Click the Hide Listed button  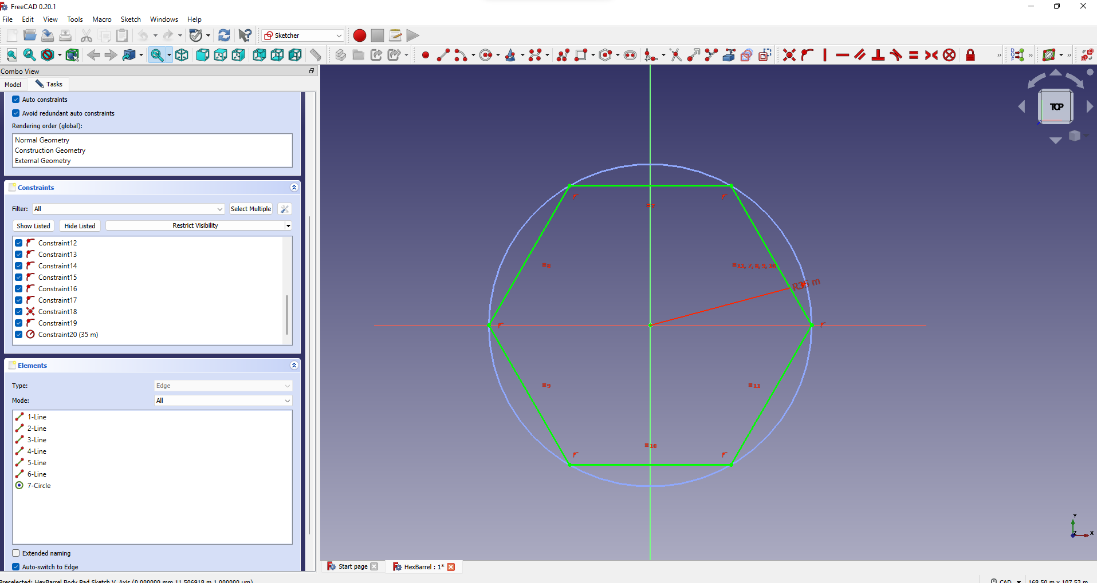pos(80,226)
